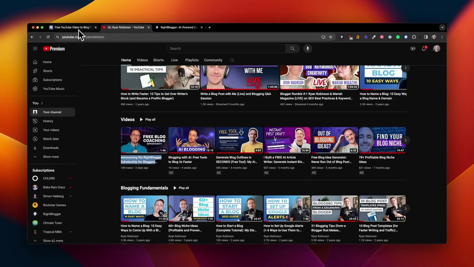Open Shorts from the sidebar
The image size is (474, 267).
click(47, 70)
